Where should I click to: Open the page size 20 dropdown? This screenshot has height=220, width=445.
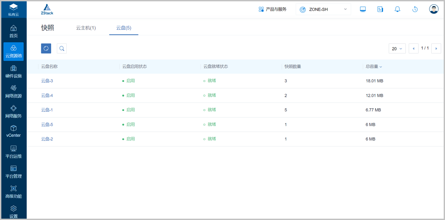click(x=397, y=49)
